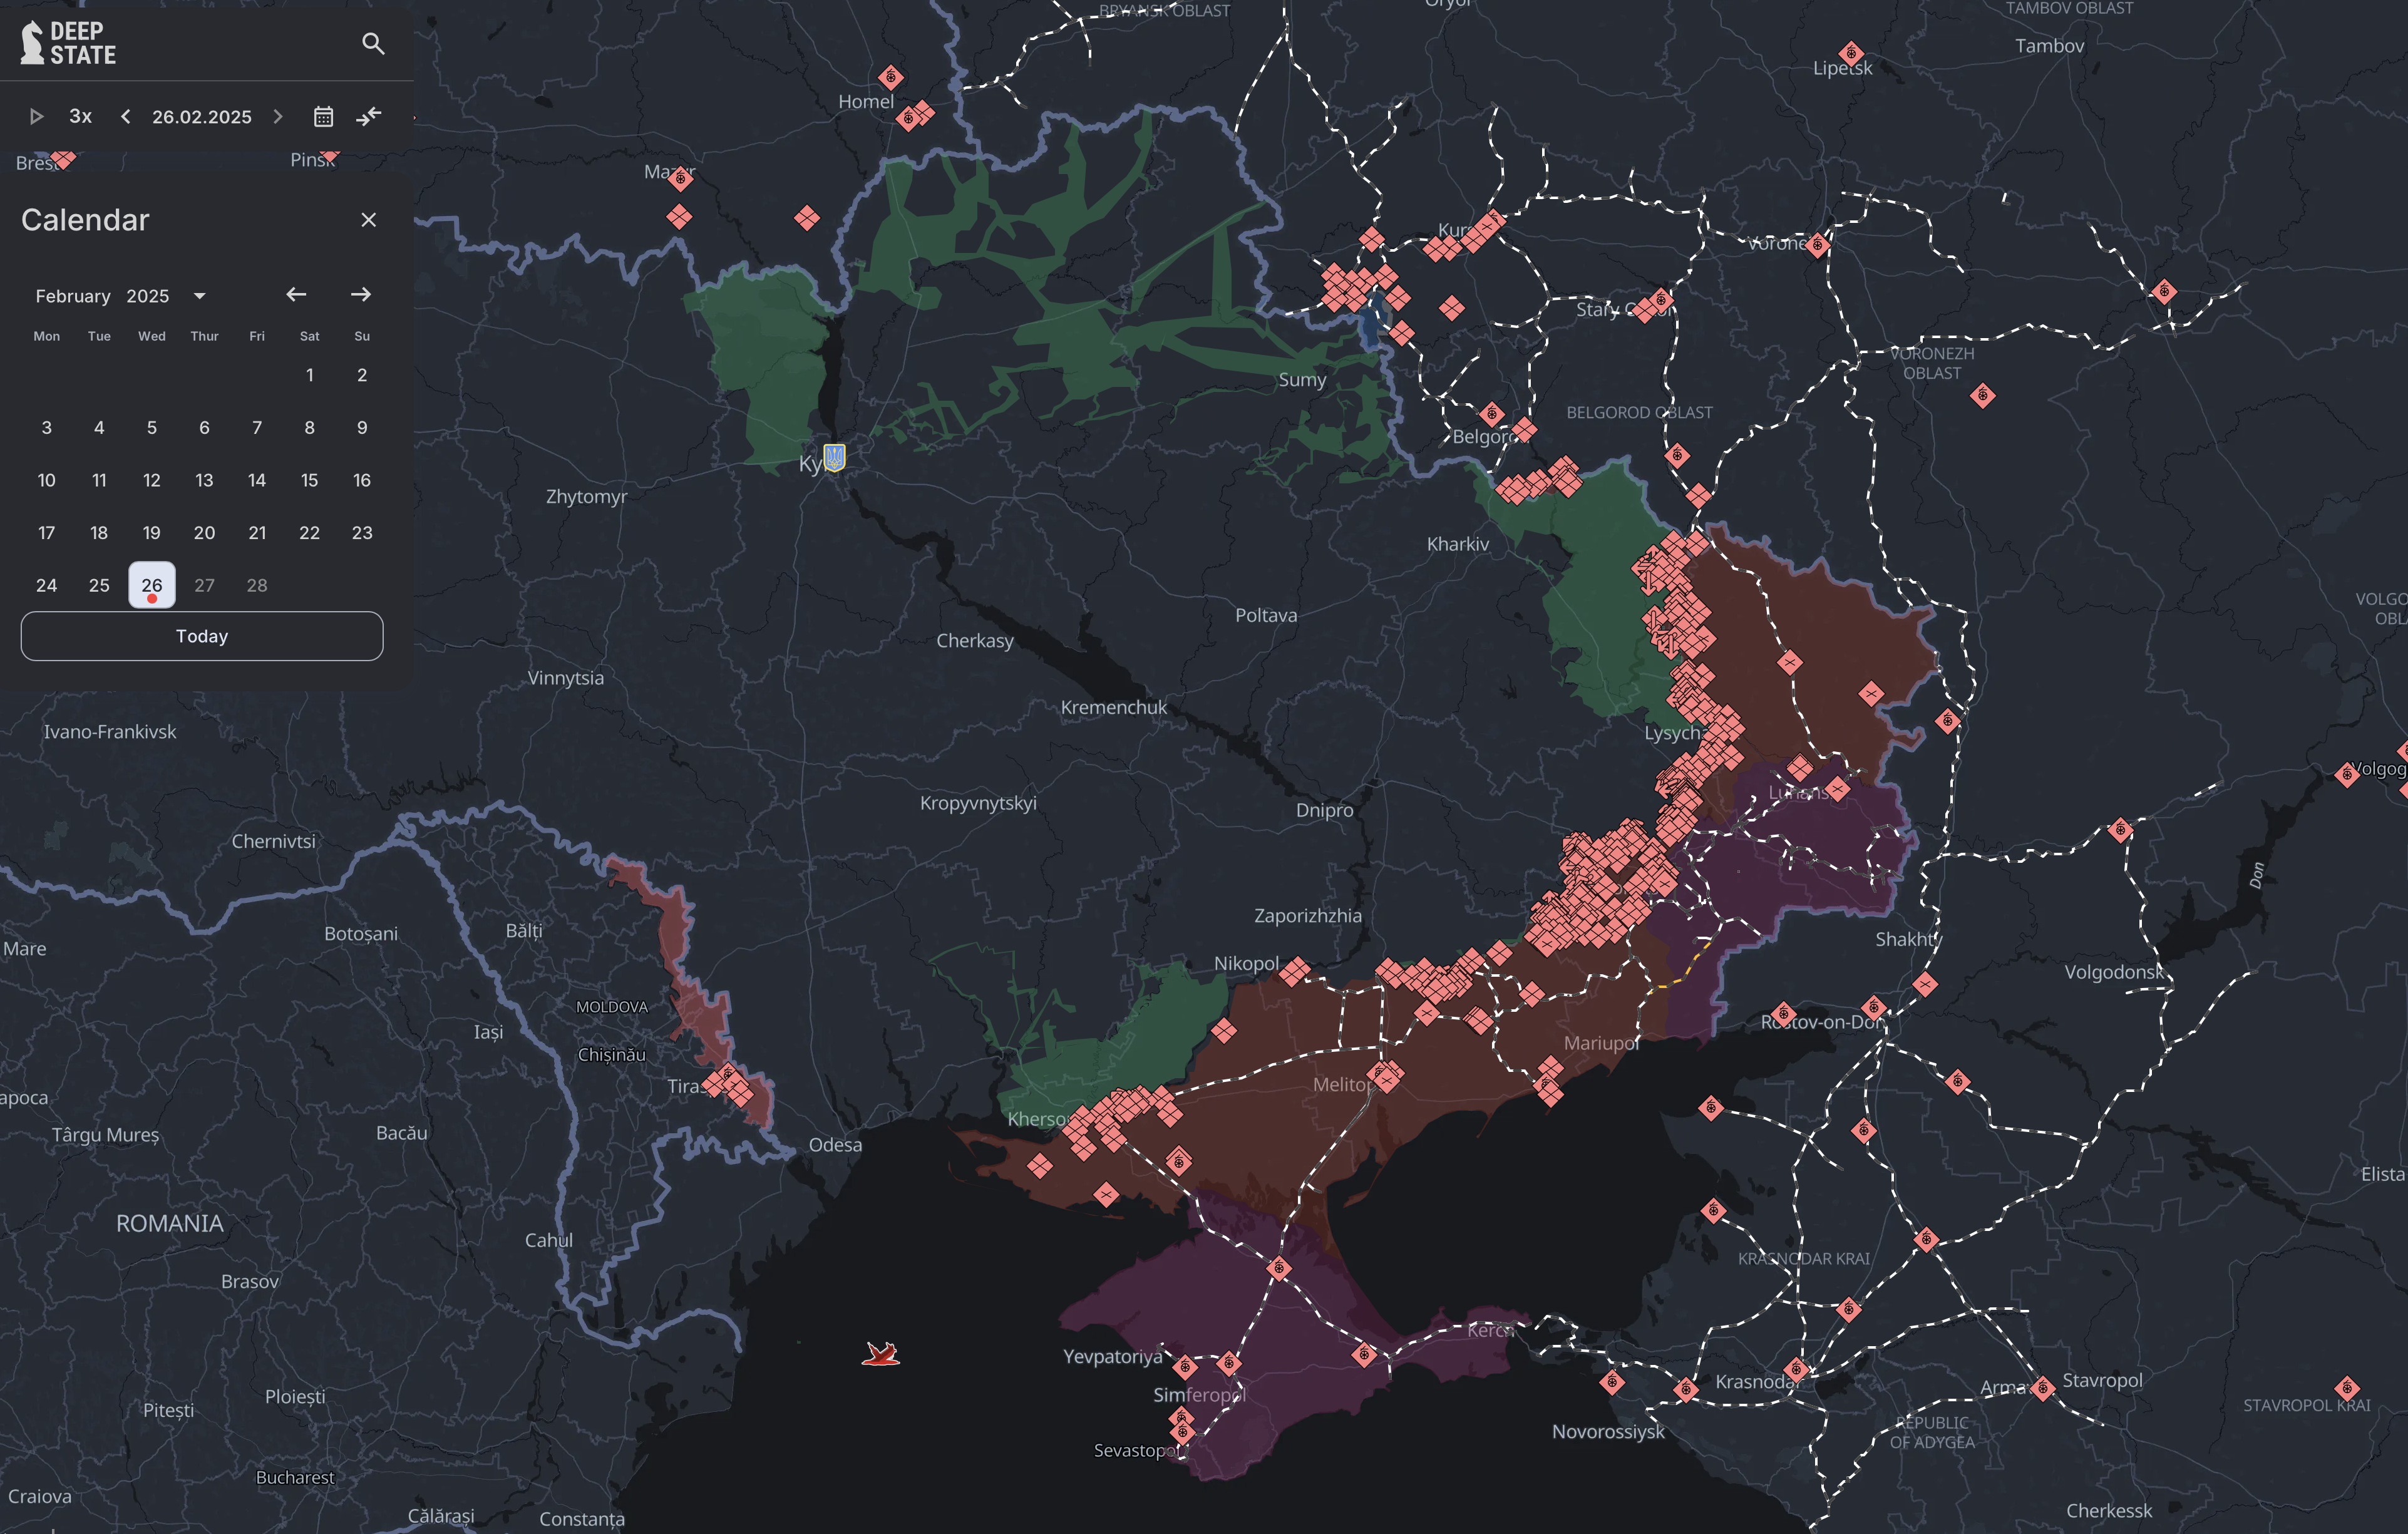Start timeline playback with play button
This screenshot has height=1534, width=2408.
tap(37, 117)
